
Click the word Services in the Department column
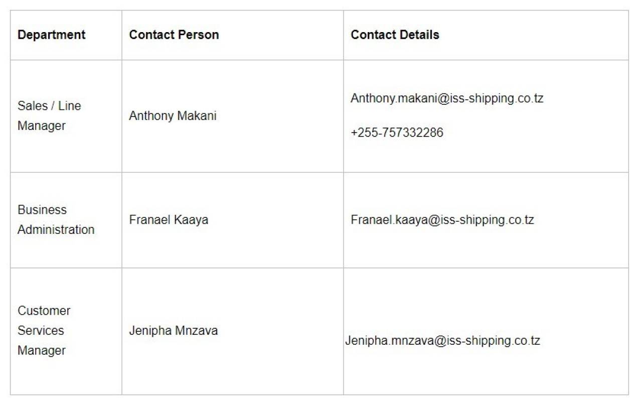(41, 331)
